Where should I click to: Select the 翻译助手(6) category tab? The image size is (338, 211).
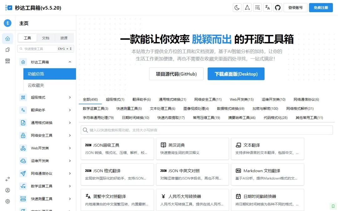(141, 100)
